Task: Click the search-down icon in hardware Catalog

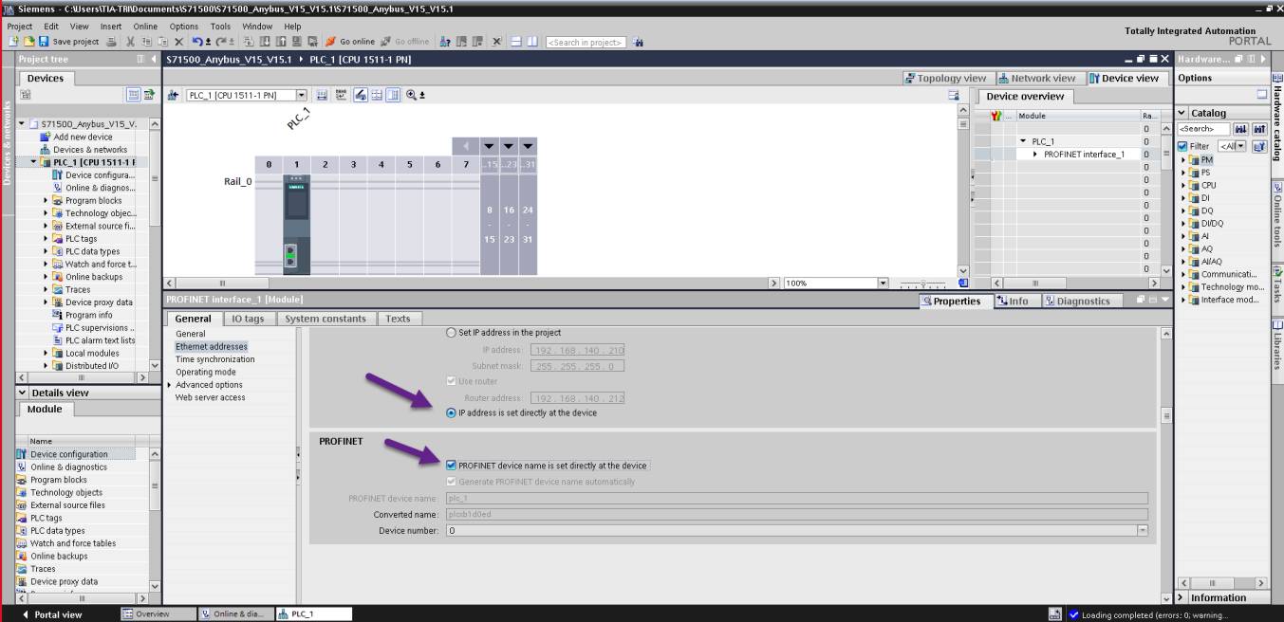Action: click(x=1242, y=128)
